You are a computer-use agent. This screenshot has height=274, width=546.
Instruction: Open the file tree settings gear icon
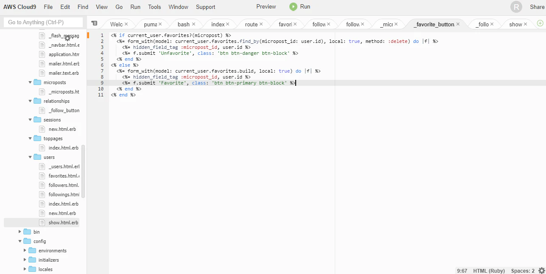click(67, 38)
